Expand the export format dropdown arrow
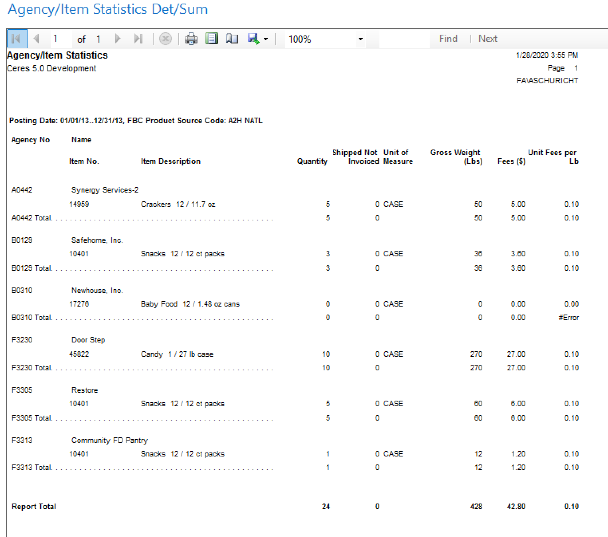 click(266, 39)
